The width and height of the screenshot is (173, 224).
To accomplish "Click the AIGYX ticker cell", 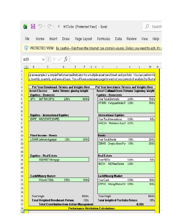I will [102, 164].
